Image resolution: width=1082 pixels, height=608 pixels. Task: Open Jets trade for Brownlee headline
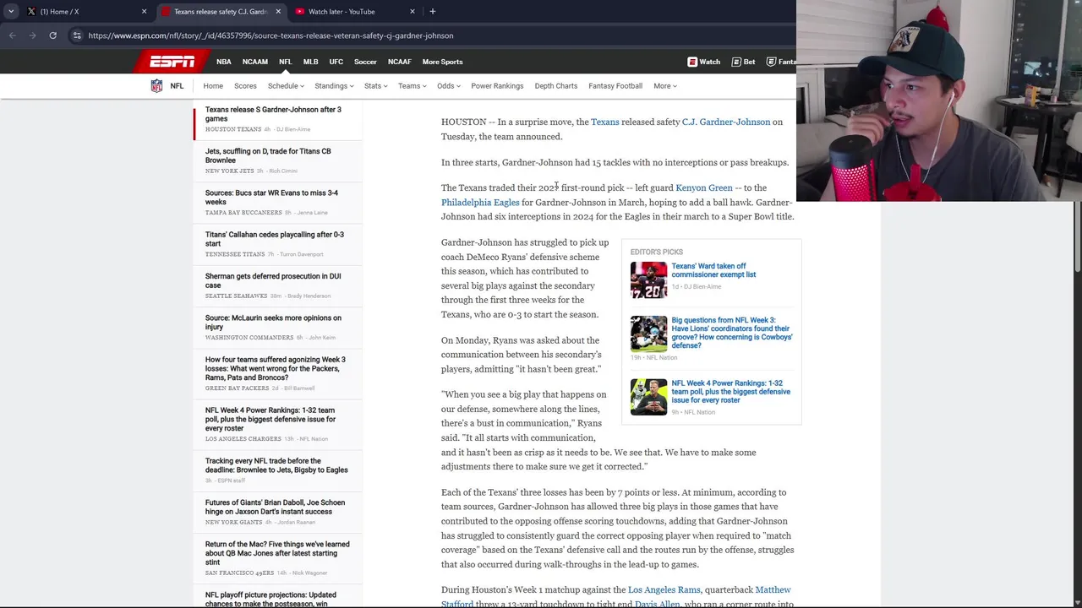click(268, 155)
